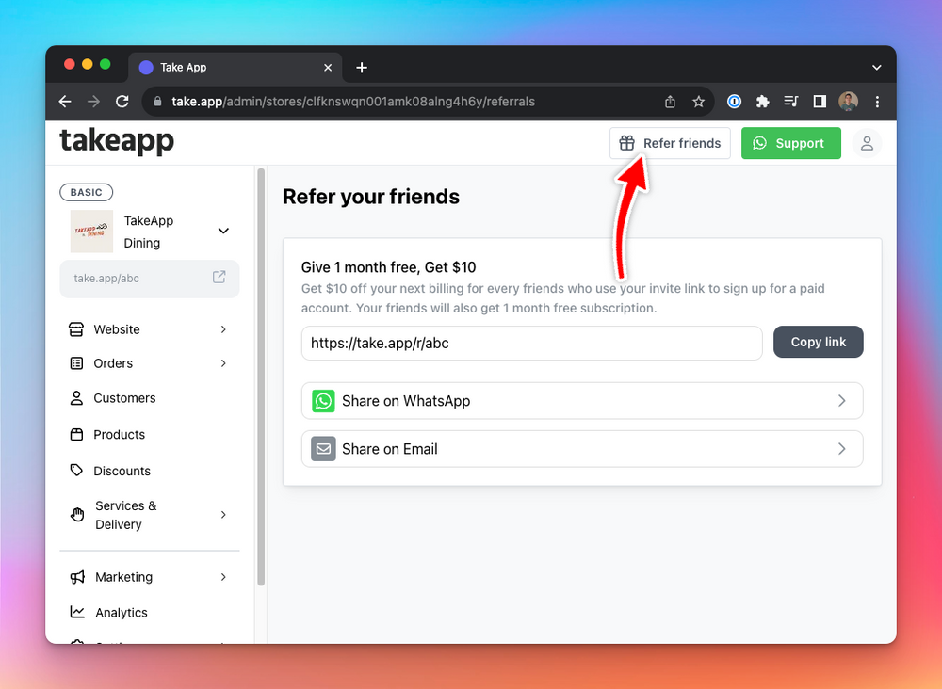Open the Chrome three-dot menu
Viewport: 942px width, 689px height.
877,102
